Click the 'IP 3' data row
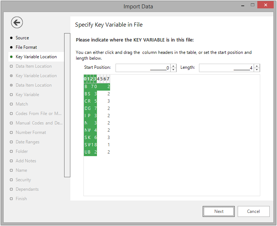Viewport: 277px width, 226px height. [97, 116]
